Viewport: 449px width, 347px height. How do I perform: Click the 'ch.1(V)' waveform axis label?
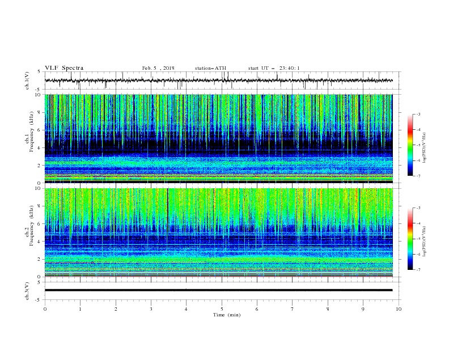click(27, 81)
